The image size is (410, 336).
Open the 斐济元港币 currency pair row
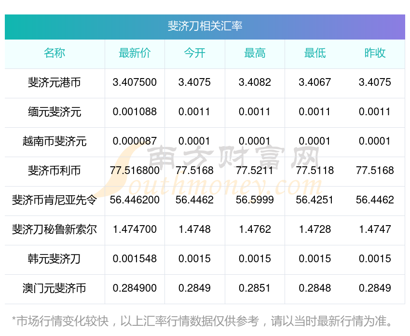[x=55, y=82]
